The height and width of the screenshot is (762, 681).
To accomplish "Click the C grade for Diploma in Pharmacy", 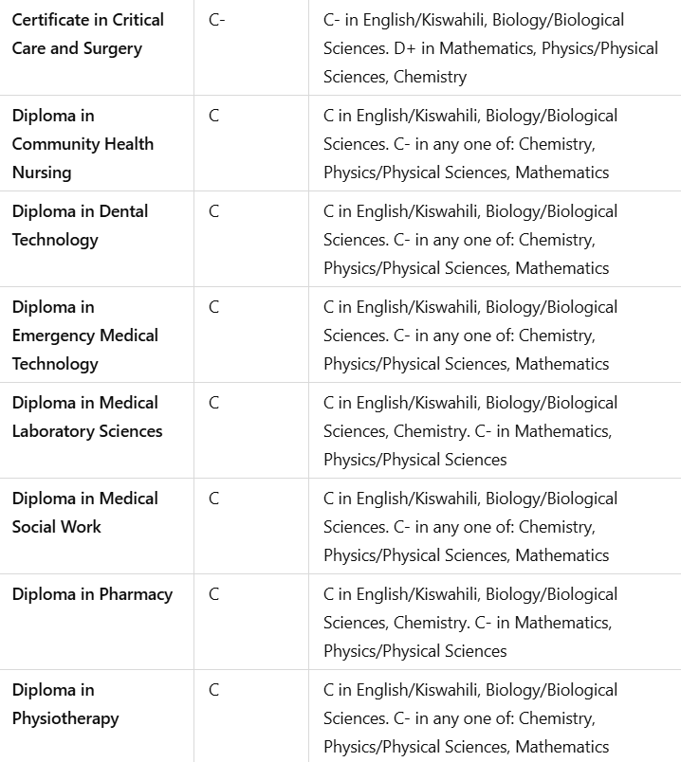I will (213, 594).
